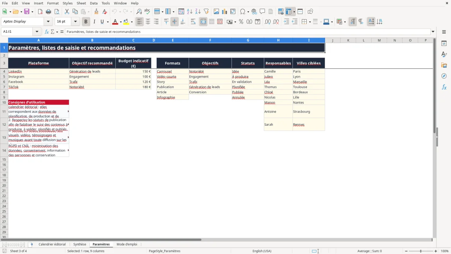Select the Villes ciblées header cell
451x254 pixels.
309,63
